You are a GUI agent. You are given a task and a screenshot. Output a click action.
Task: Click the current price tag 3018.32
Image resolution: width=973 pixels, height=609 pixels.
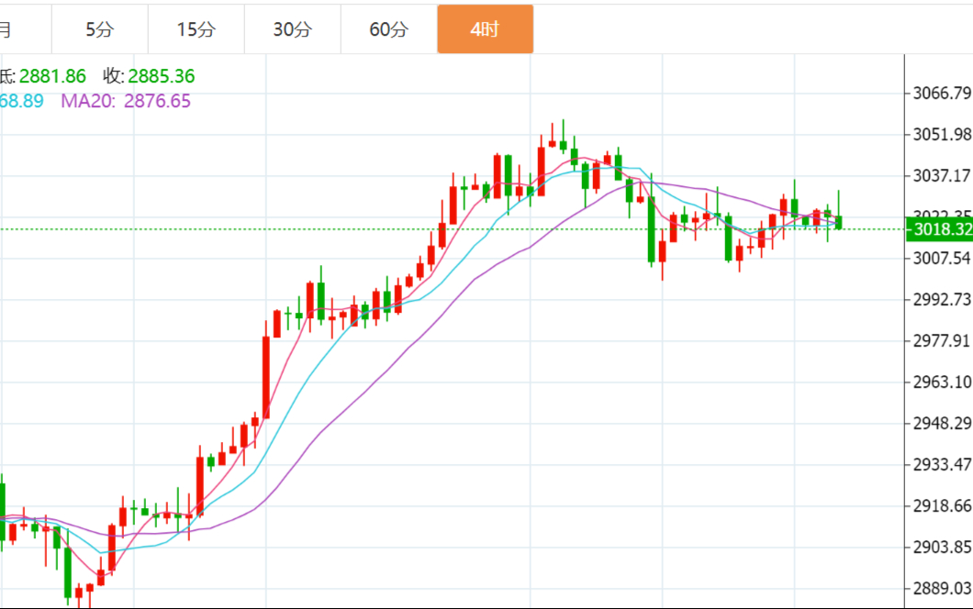(x=939, y=229)
